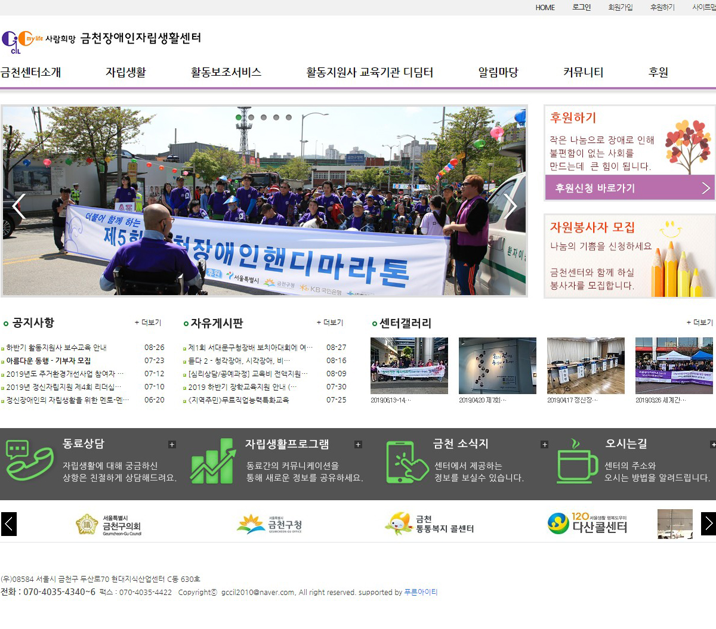This screenshot has width=716, height=629.
Task: Click the 후원신청 바로가기 button
Action: (629, 188)
